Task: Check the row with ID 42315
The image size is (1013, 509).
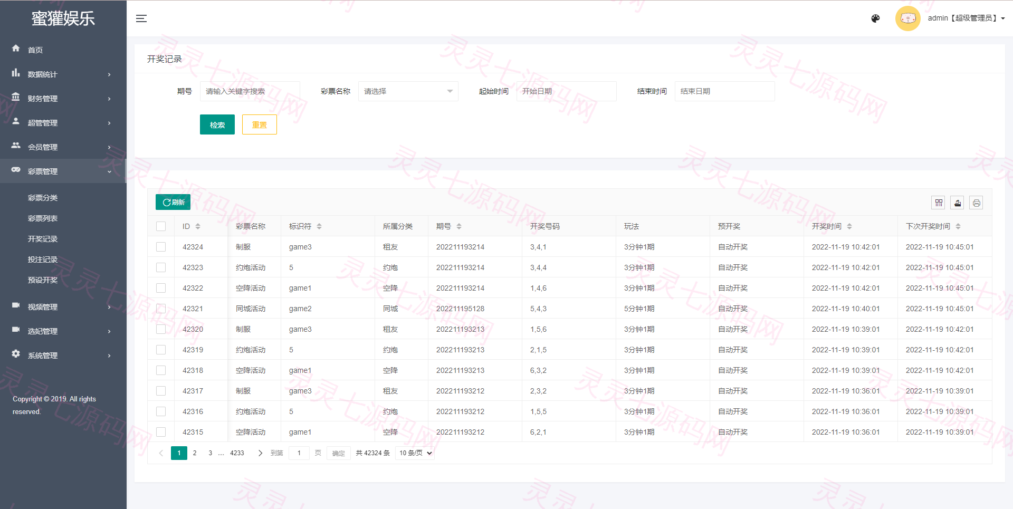Action: [161, 432]
